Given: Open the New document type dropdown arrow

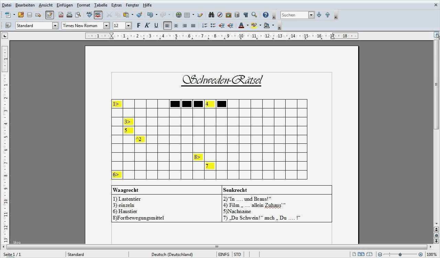Looking at the screenshot, I should click(x=14, y=15).
